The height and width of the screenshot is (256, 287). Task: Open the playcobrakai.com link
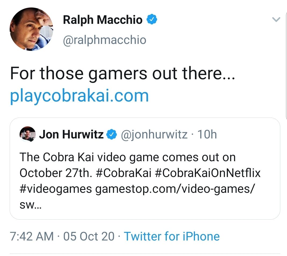coord(79,96)
